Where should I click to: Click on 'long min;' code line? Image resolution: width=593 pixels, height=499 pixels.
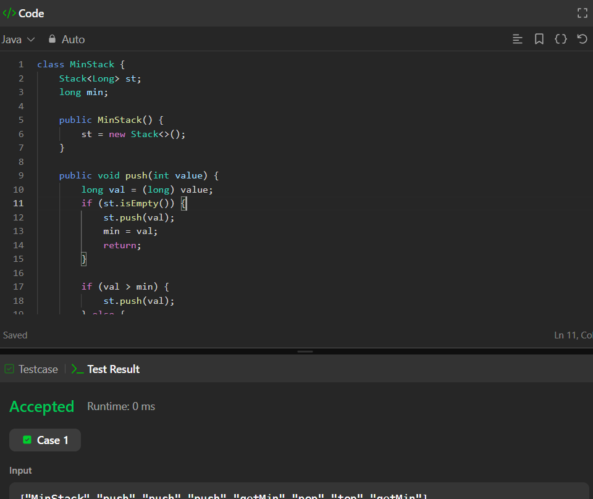point(83,92)
